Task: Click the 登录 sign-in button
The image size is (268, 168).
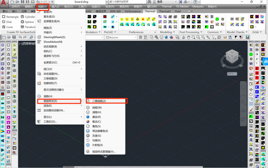Action: (x=158, y=2)
